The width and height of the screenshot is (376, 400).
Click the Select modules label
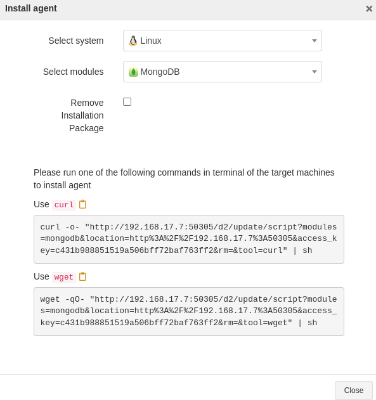coord(74,72)
